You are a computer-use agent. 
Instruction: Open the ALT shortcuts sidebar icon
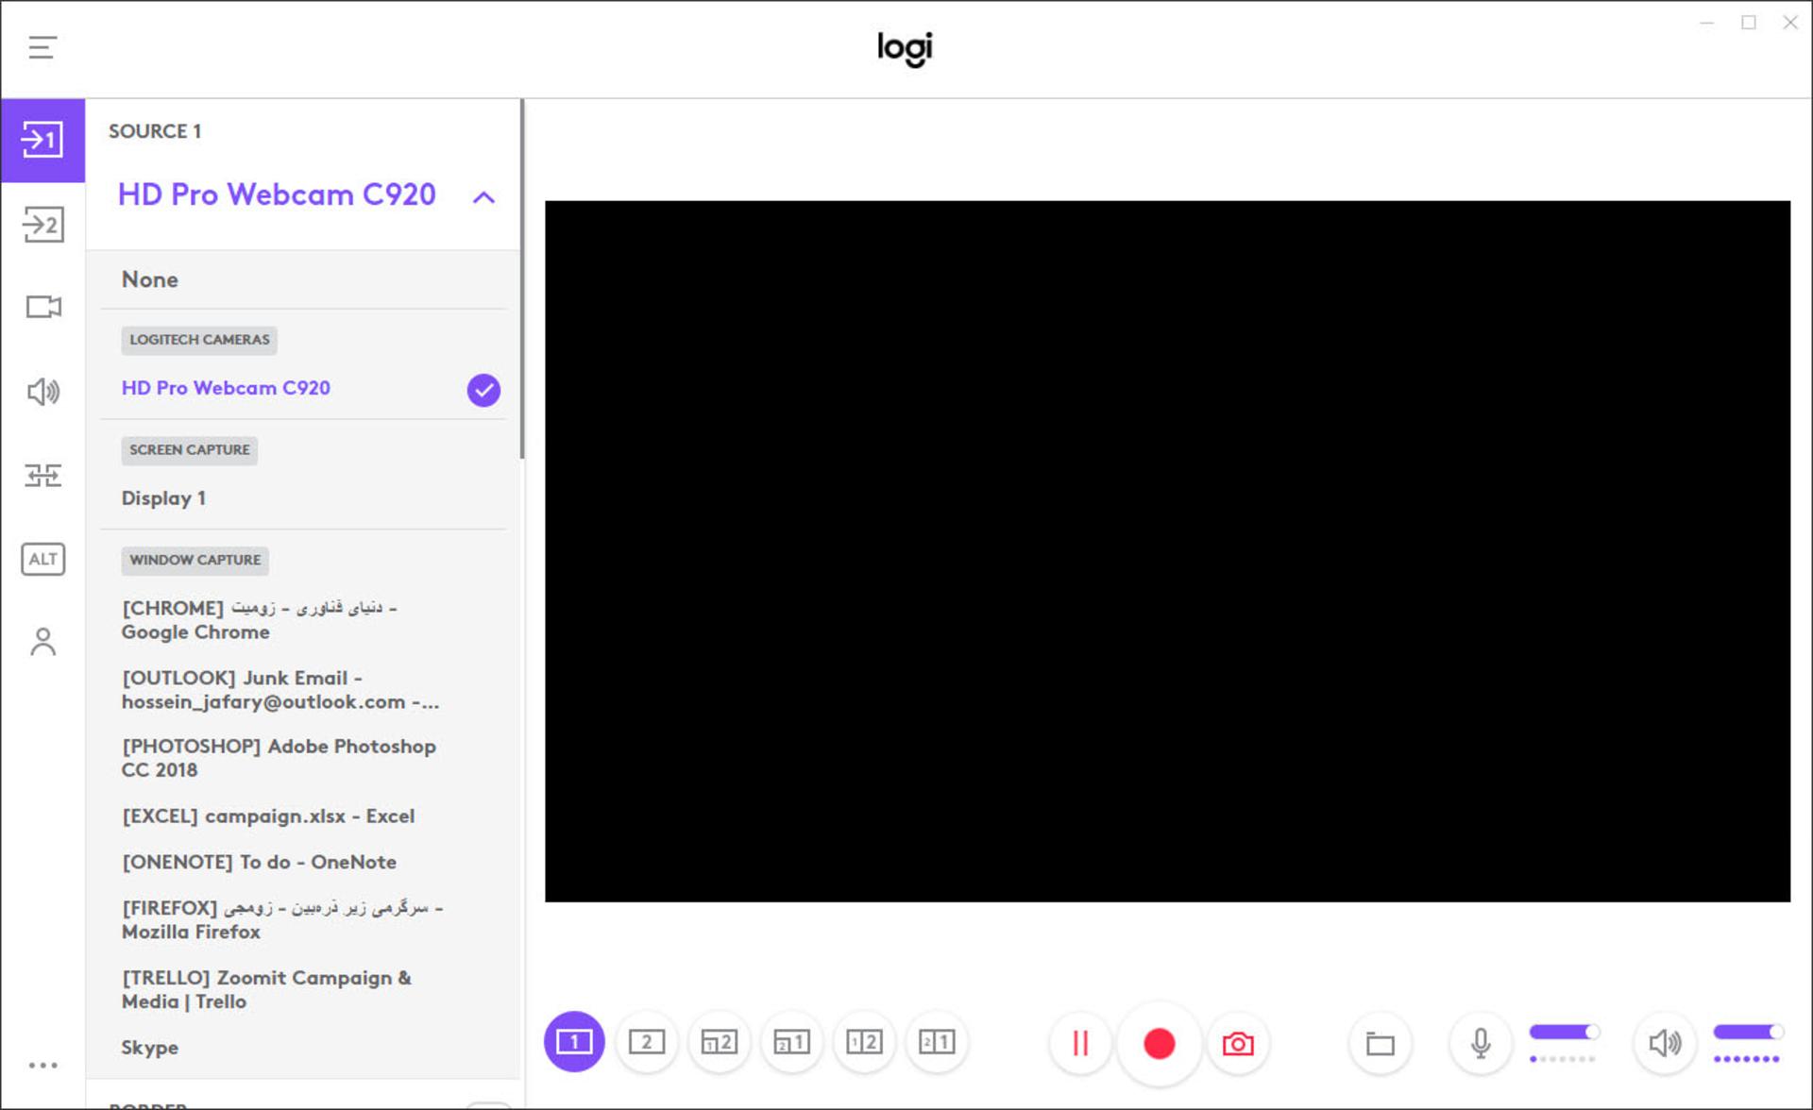pyautogui.click(x=42, y=559)
